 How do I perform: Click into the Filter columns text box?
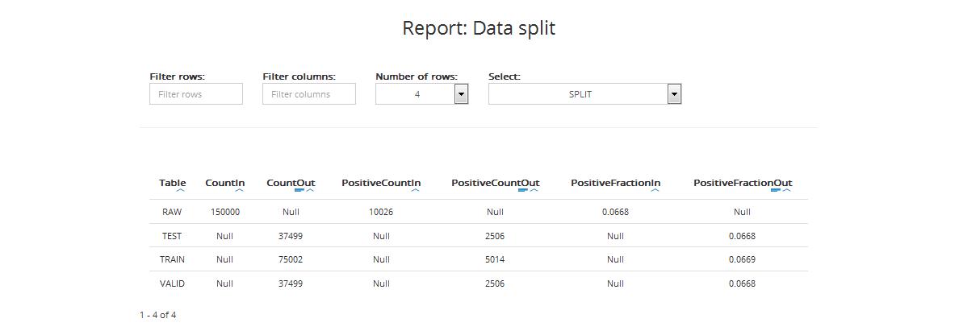[309, 94]
